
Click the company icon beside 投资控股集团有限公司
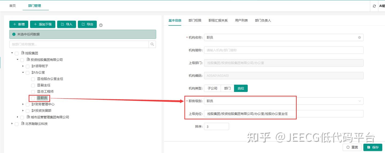coord(28,60)
